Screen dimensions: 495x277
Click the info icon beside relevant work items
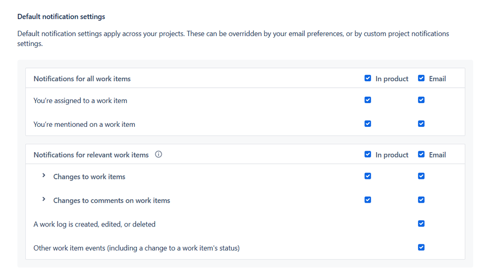tap(159, 155)
